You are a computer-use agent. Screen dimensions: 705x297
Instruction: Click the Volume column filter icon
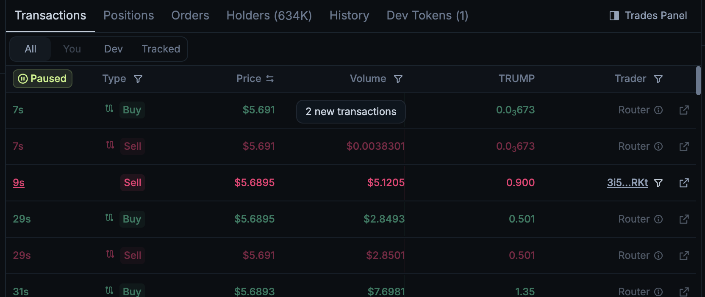point(398,79)
